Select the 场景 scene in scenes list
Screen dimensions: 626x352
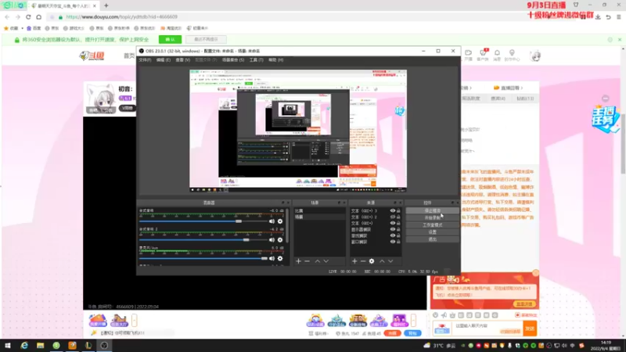coord(319,217)
